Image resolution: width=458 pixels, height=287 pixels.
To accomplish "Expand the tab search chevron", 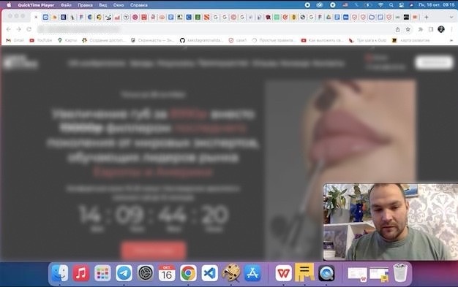I will click(x=451, y=18).
